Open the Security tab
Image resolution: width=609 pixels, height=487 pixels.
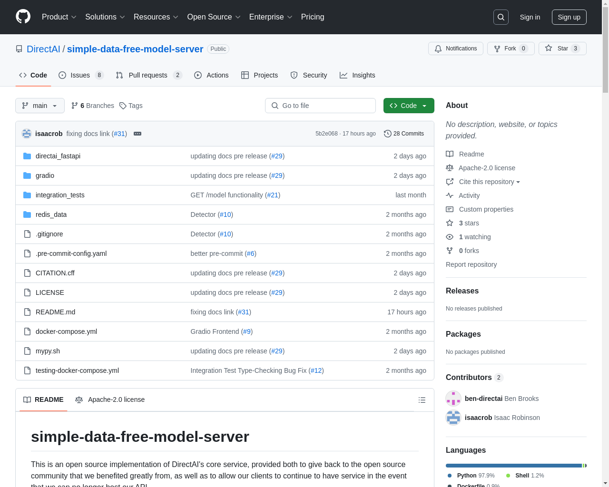click(309, 75)
